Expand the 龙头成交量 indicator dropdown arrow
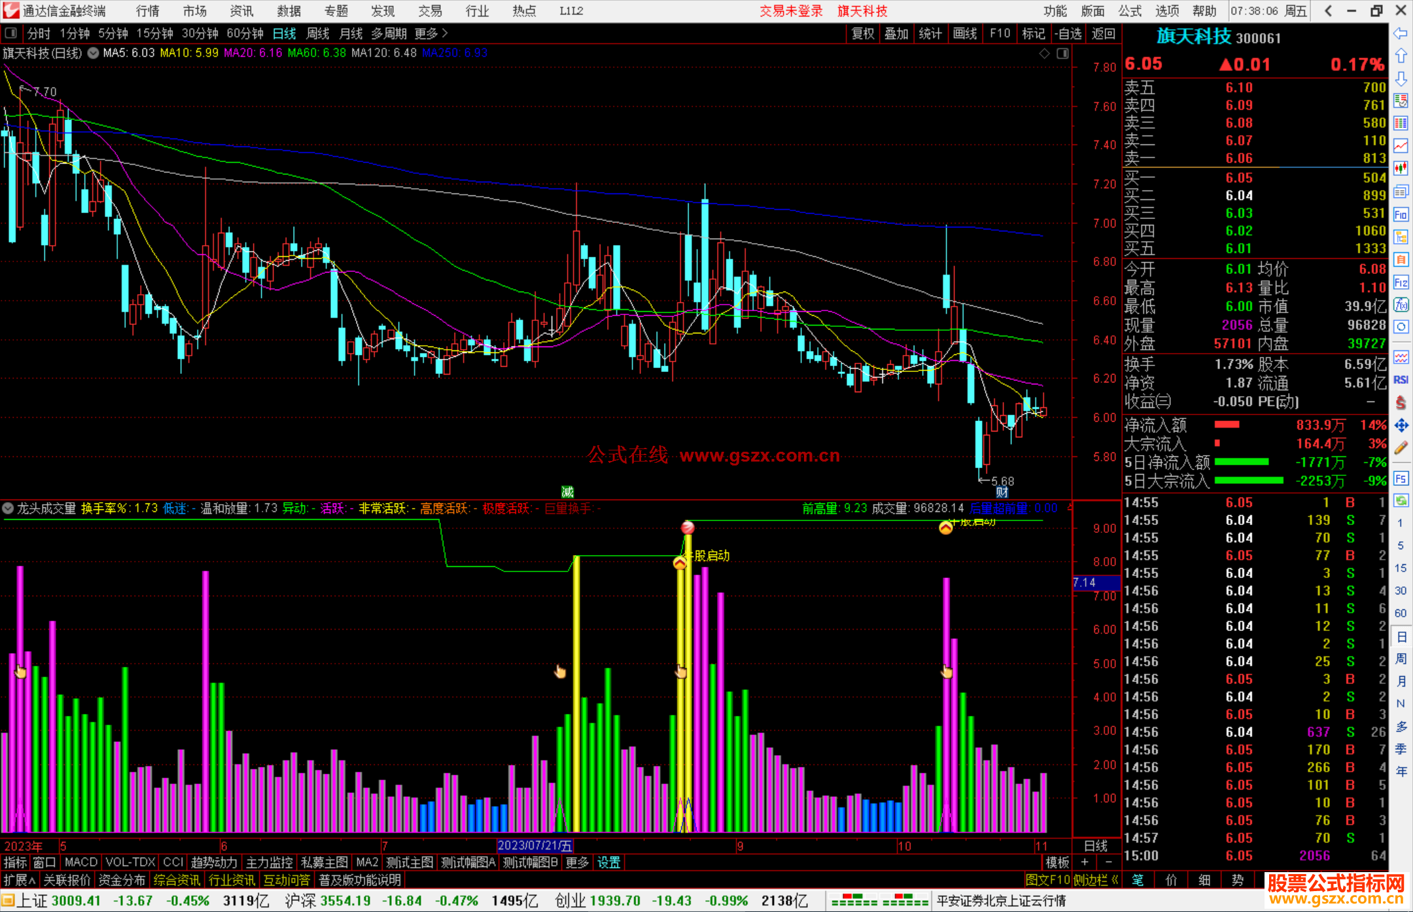The width and height of the screenshot is (1413, 912). pos(8,508)
